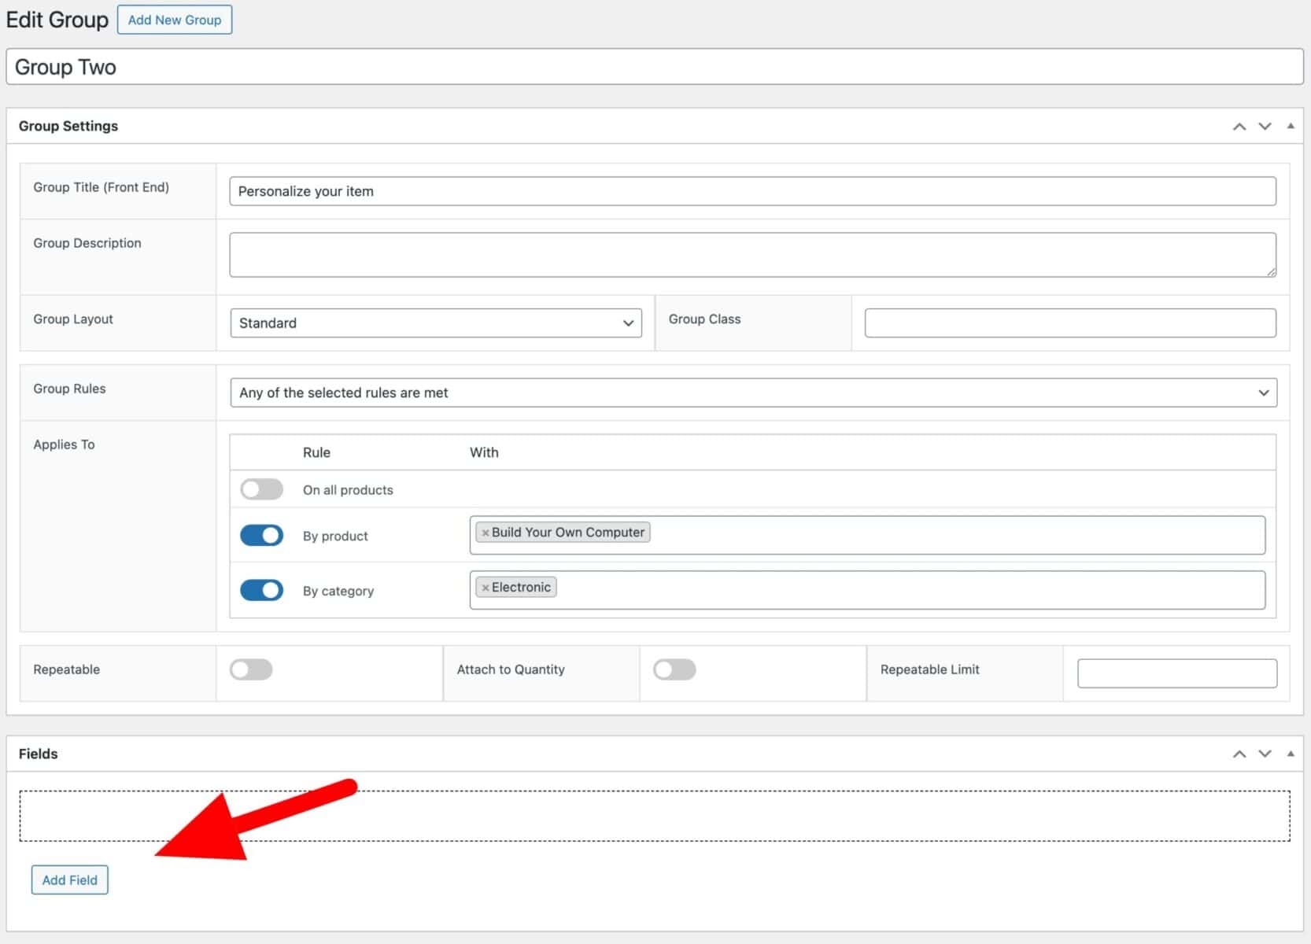Move Group Settings panel down arrow

coord(1265,127)
